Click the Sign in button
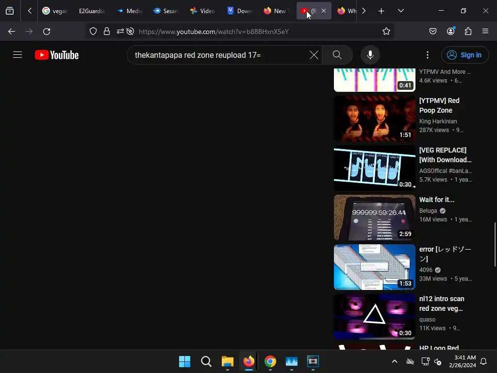 [x=465, y=55]
